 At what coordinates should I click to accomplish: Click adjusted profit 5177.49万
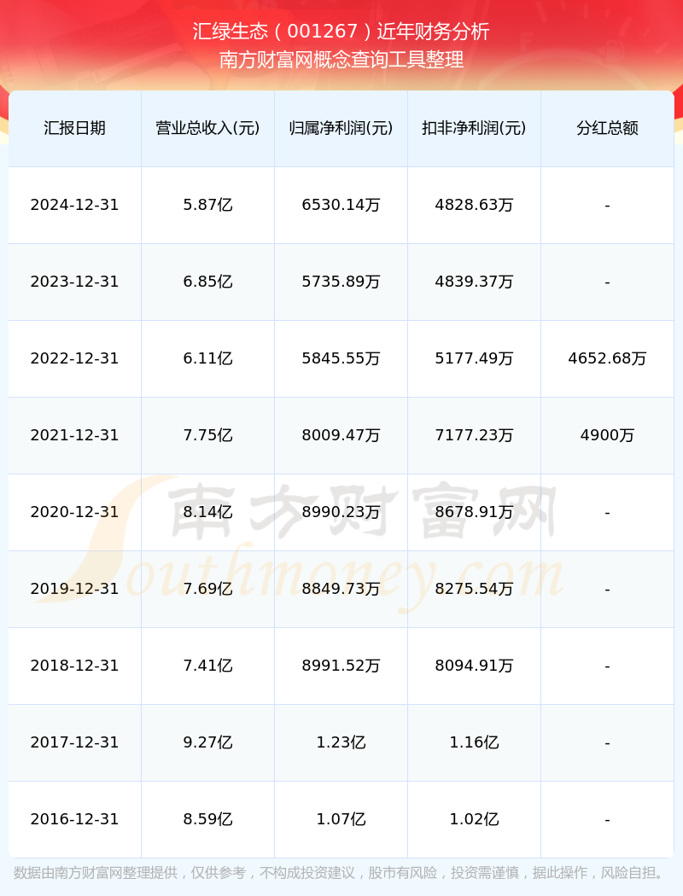click(x=475, y=358)
